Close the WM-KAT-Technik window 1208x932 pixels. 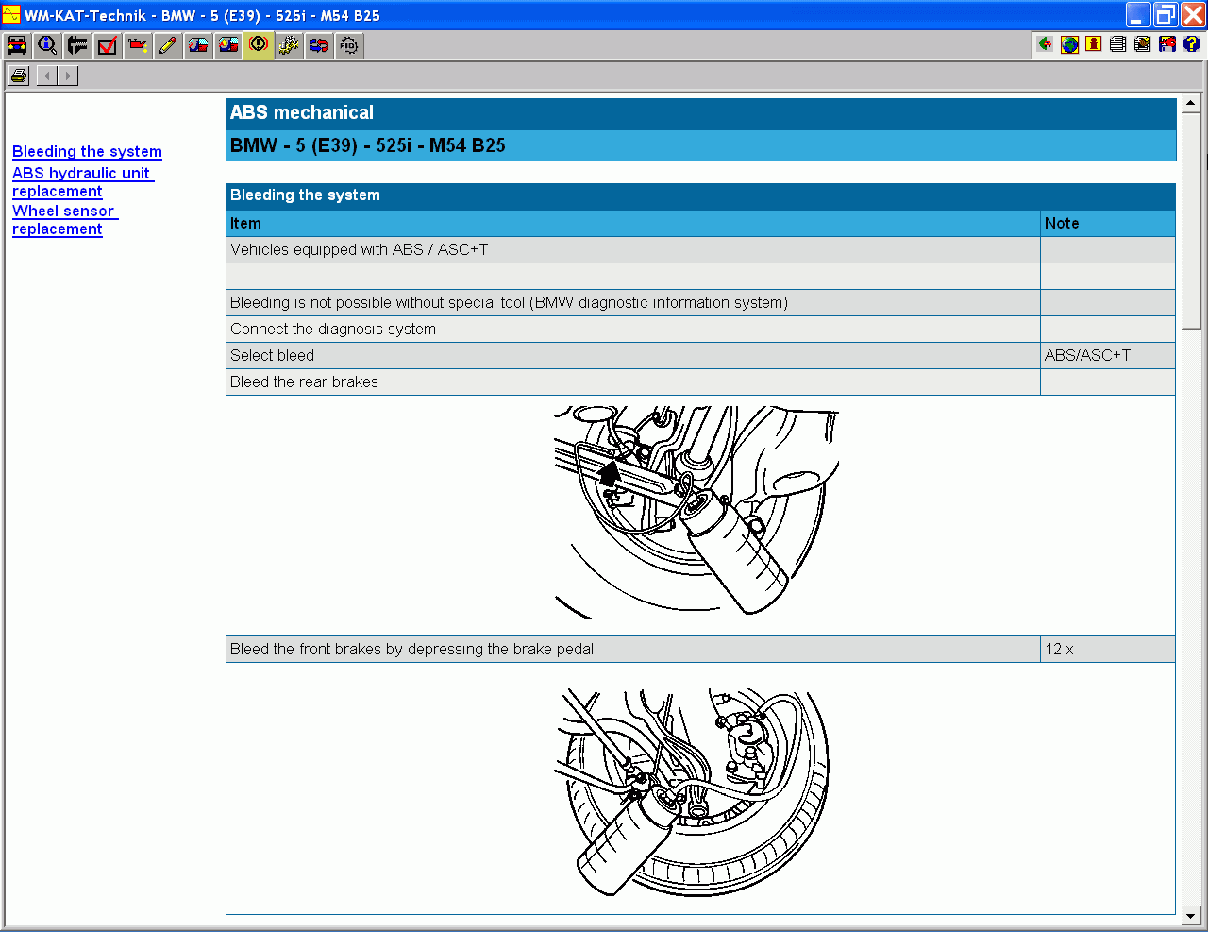point(1193,14)
